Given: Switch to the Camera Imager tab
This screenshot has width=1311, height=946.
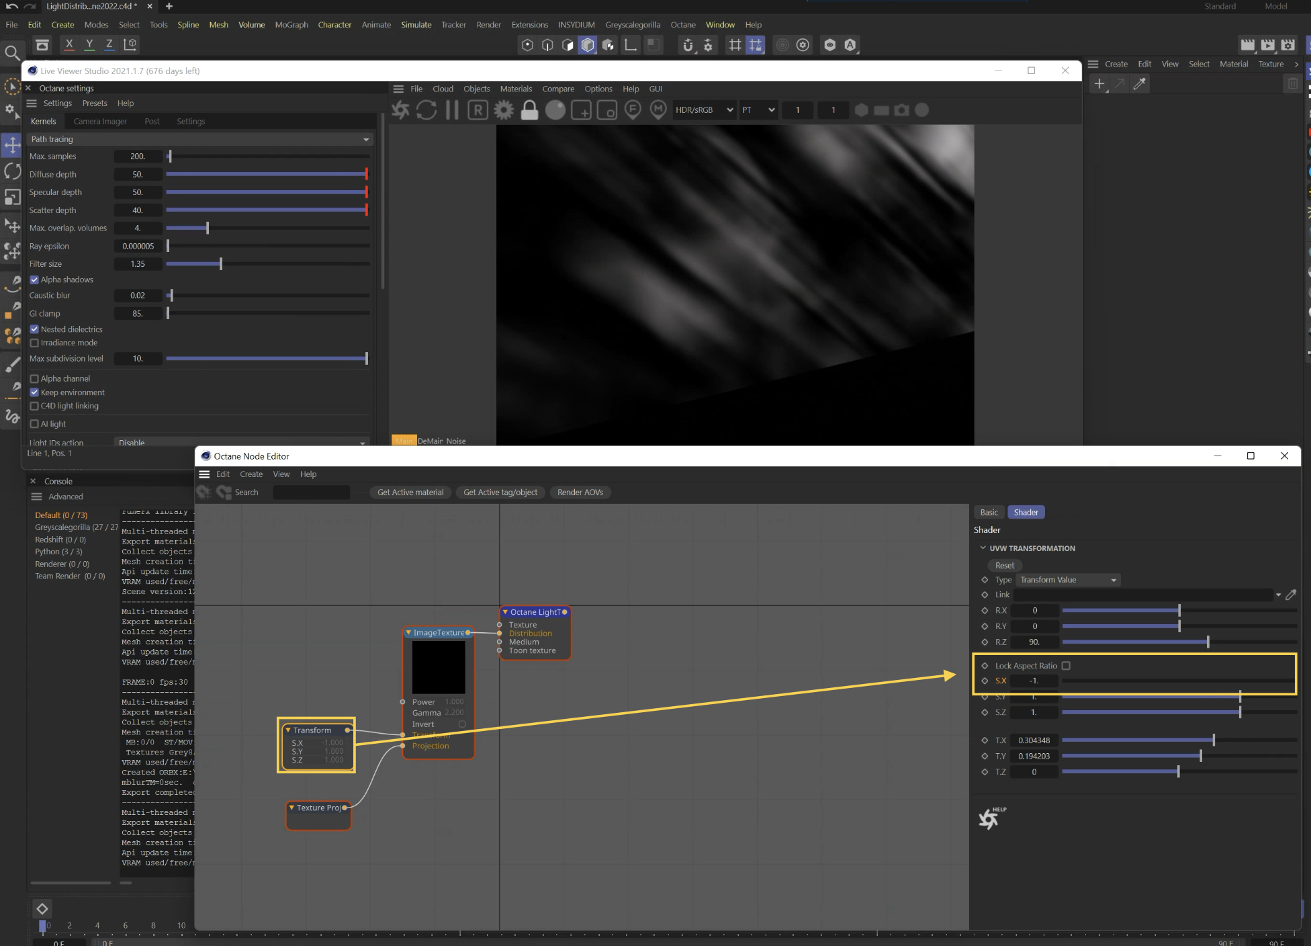Looking at the screenshot, I should point(100,122).
